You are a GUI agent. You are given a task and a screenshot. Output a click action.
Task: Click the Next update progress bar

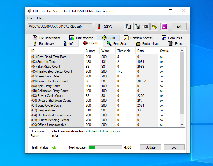tap(105, 147)
